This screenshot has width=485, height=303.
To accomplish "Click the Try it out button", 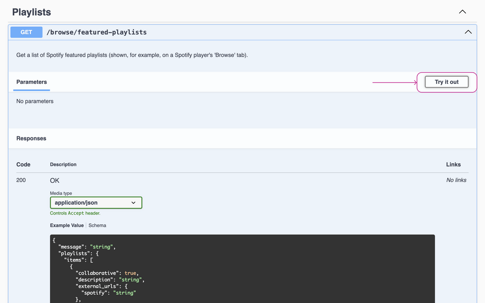I will point(446,82).
